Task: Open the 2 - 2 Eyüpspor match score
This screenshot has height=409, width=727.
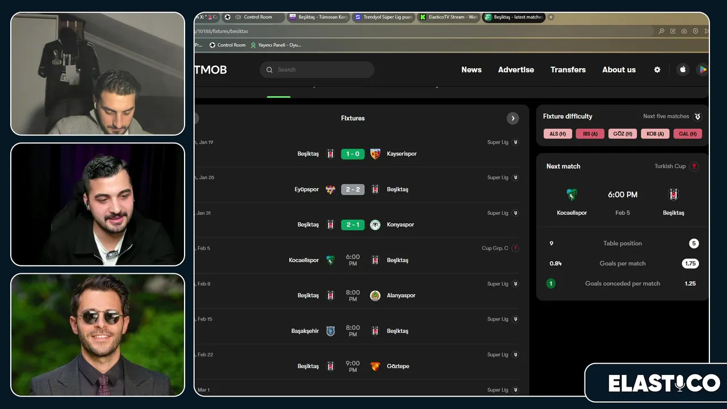Action: coord(353,189)
